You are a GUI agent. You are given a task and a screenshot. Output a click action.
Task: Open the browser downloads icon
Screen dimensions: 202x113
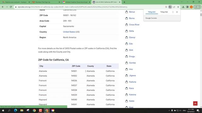(x=183, y=7)
